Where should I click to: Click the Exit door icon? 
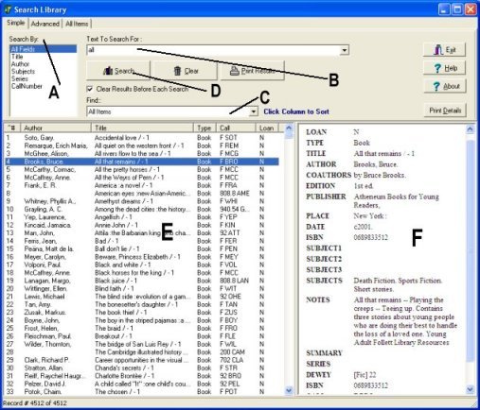pos(438,50)
